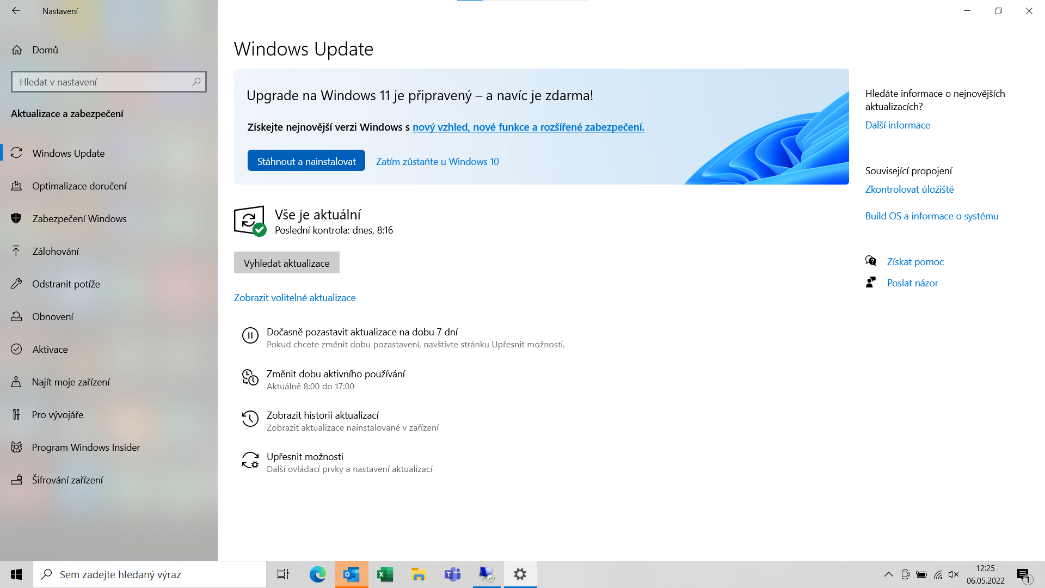Click the Microsoft Edge icon in taskbar

click(x=317, y=574)
